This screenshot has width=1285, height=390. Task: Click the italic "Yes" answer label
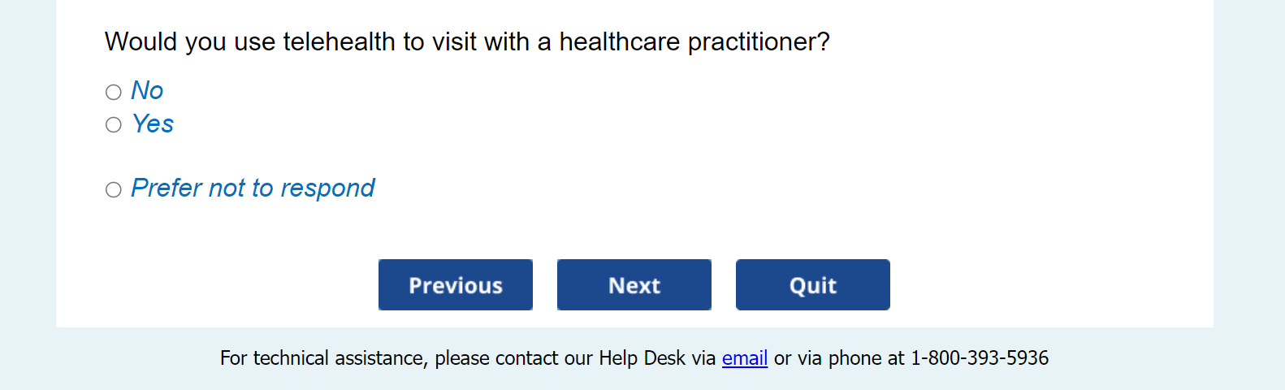[x=153, y=123]
